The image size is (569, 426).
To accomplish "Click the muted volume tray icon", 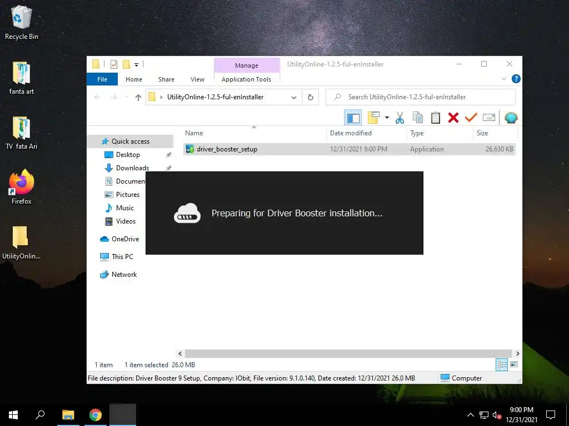I will pyautogui.click(x=497, y=415).
